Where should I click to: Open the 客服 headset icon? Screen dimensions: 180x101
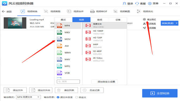click(x=137, y=3)
